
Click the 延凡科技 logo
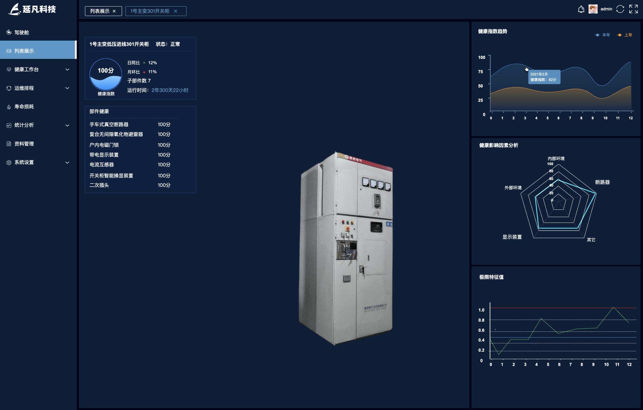point(32,9)
